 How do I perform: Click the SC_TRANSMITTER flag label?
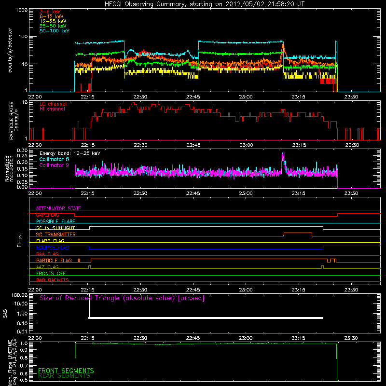[x=56, y=234]
